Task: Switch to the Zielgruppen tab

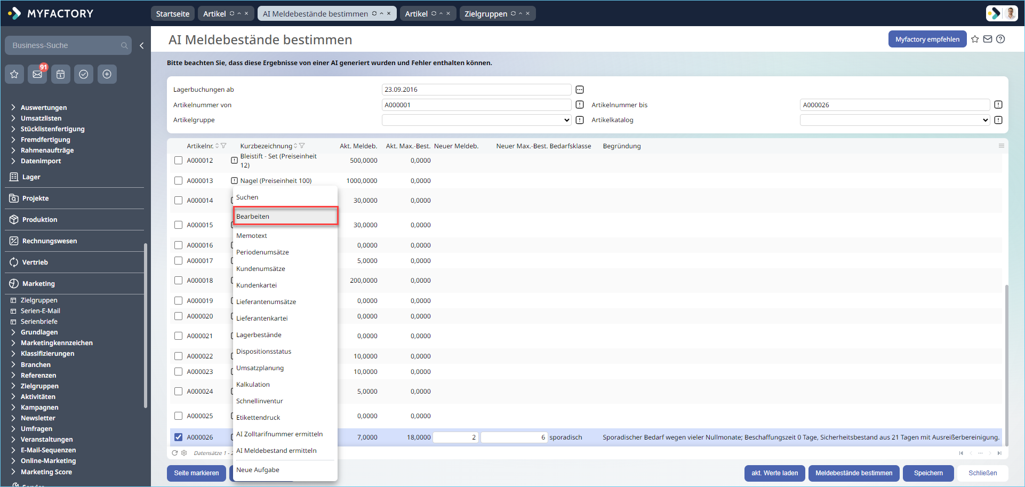Action: [486, 14]
